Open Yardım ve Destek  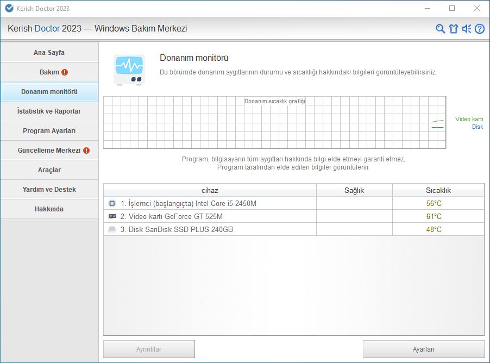click(x=49, y=190)
